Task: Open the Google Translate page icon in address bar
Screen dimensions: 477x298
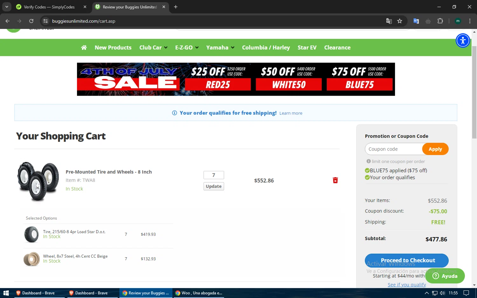Action: (389, 21)
